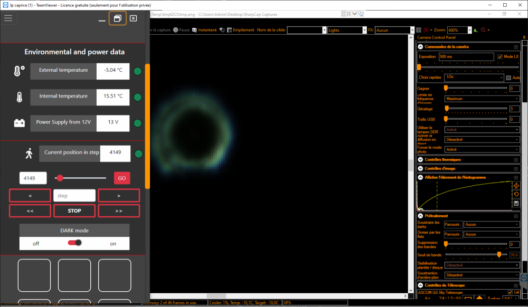Click the single step forward > button
The height and width of the screenshot is (307, 528).
pyautogui.click(x=119, y=196)
